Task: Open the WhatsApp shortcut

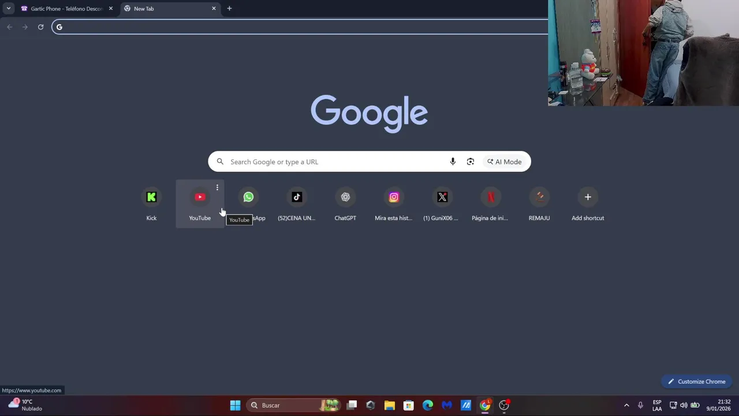Action: pyautogui.click(x=248, y=204)
